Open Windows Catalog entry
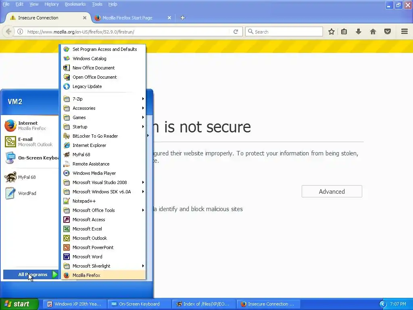Image resolution: width=413 pixels, height=310 pixels. [104, 59]
